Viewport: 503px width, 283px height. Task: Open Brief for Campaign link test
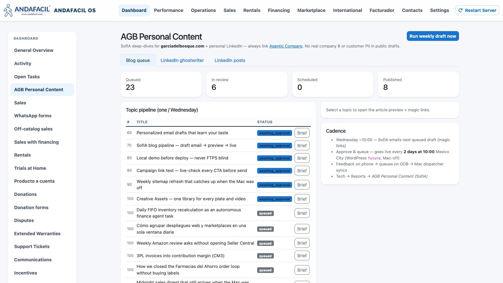(x=302, y=171)
